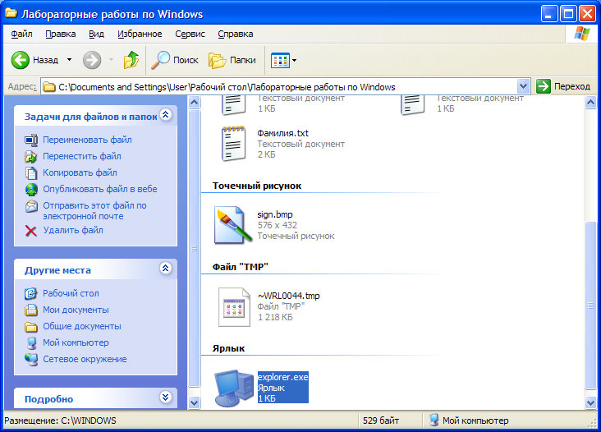This screenshot has height=432, width=601.
Task: Open Мои документы link
Action: 76,310
